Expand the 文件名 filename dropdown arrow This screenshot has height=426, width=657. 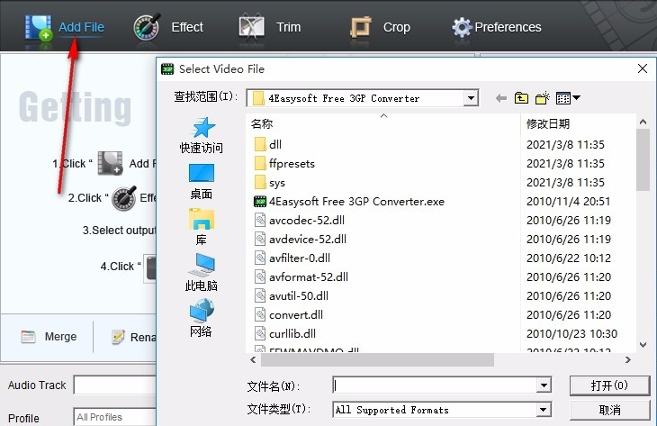coord(544,385)
